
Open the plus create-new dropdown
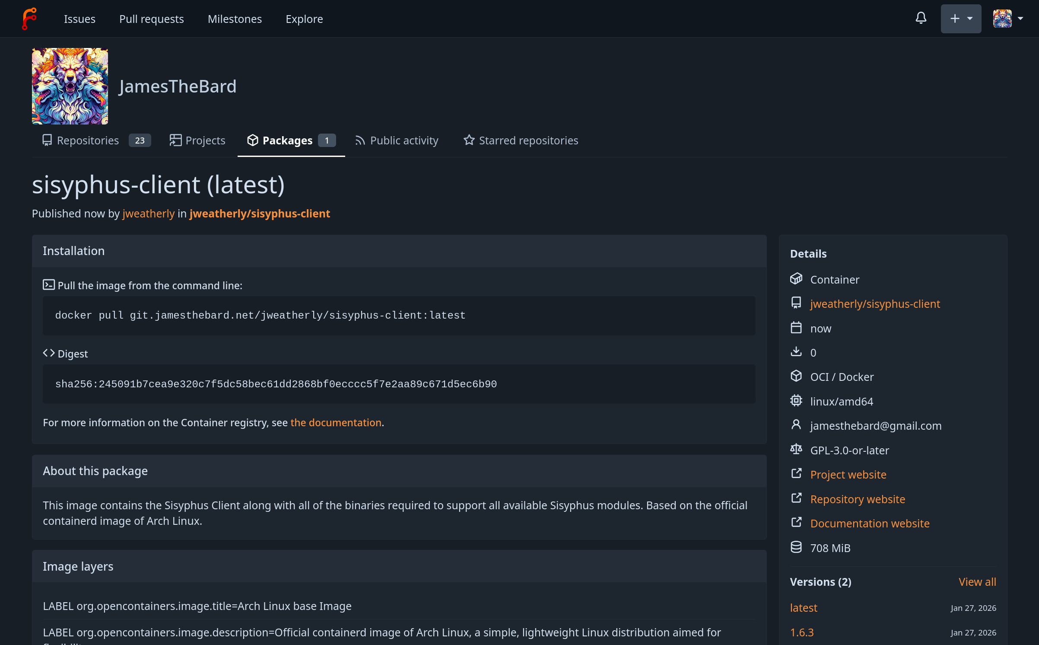pos(960,19)
